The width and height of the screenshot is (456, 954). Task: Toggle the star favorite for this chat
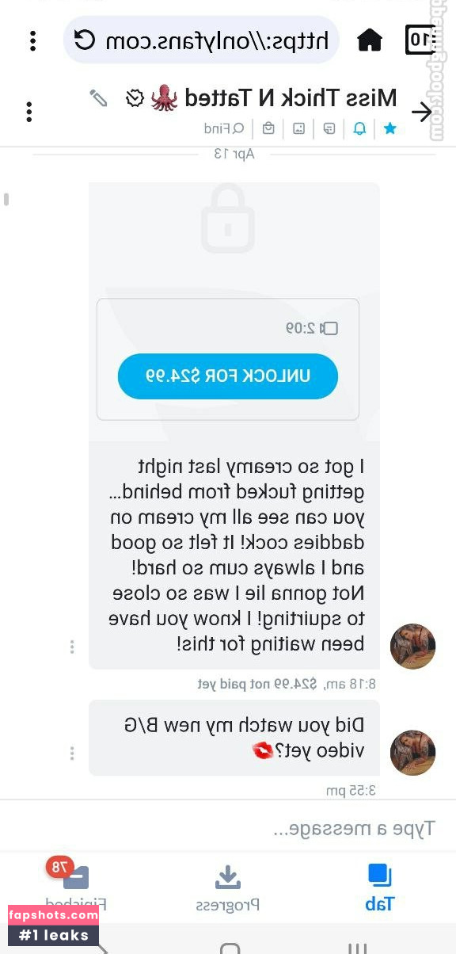(390, 128)
